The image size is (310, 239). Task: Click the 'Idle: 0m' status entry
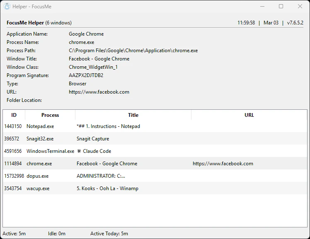56,234
